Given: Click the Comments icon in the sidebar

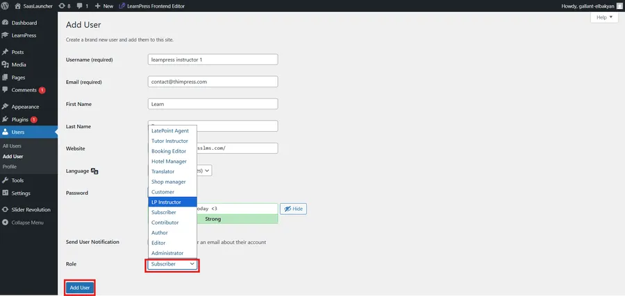Looking at the screenshot, I should click(5, 90).
